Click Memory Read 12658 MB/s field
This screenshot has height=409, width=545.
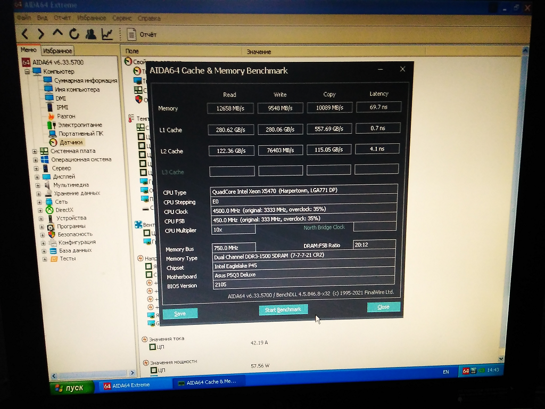(x=230, y=108)
